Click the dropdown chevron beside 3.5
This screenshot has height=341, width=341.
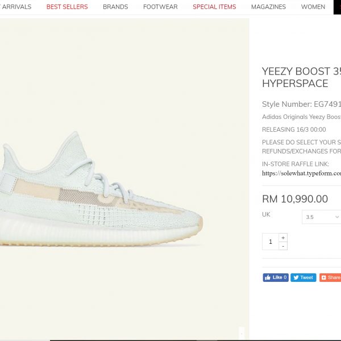pyautogui.click(x=337, y=217)
